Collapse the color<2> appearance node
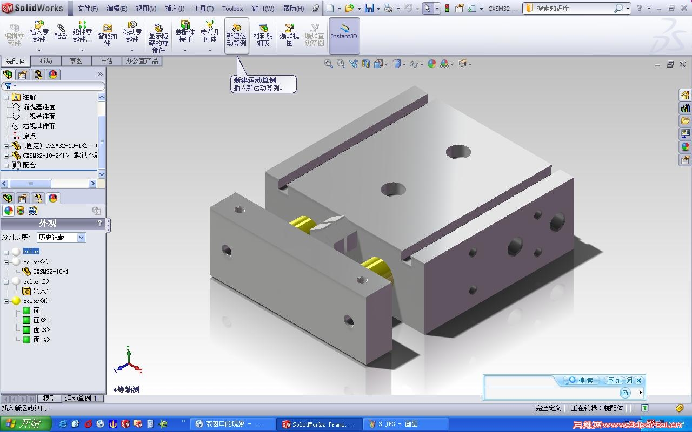The height and width of the screenshot is (432, 692). [x=6, y=262]
